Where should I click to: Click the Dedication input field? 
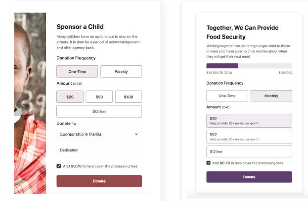point(99,150)
